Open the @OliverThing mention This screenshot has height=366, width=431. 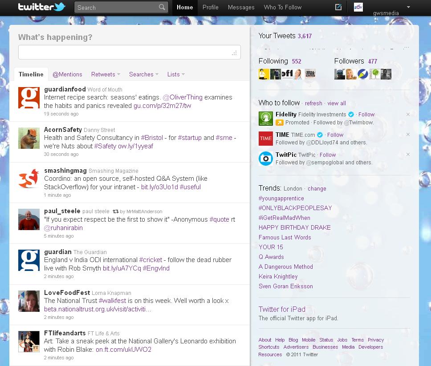click(183, 97)
